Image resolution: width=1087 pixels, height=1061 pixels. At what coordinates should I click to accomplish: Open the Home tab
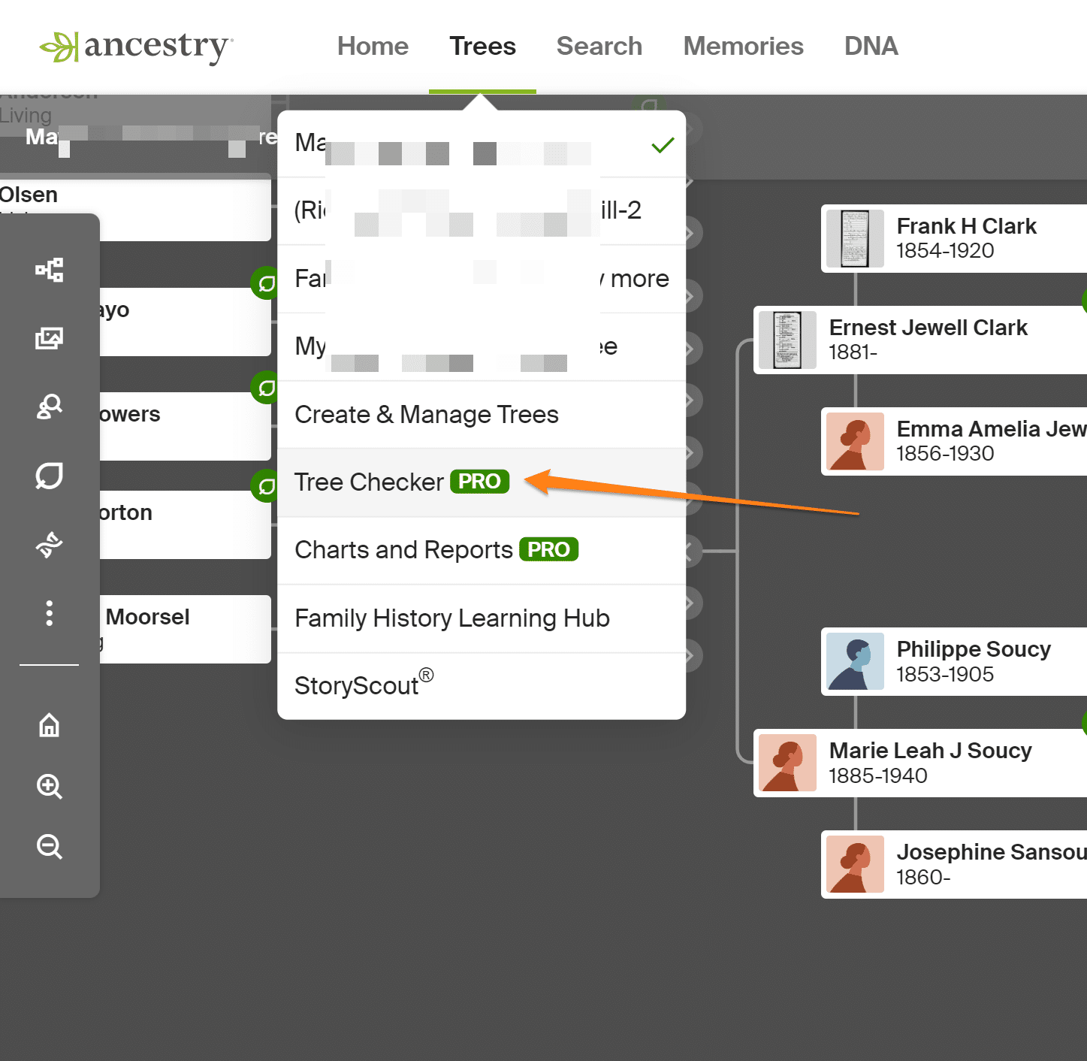click(373, 47)
